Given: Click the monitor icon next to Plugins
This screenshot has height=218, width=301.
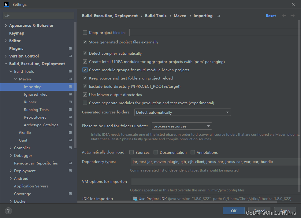Looking at the screenshot, I should (x=70, y=48).
